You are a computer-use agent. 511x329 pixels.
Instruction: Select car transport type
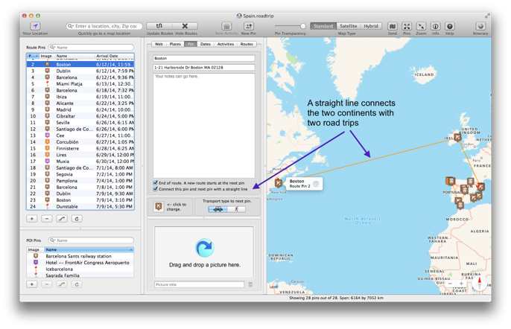(x=218, y=209)
